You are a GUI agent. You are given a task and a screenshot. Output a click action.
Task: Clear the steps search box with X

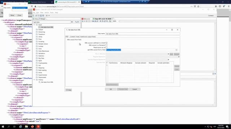72,22
